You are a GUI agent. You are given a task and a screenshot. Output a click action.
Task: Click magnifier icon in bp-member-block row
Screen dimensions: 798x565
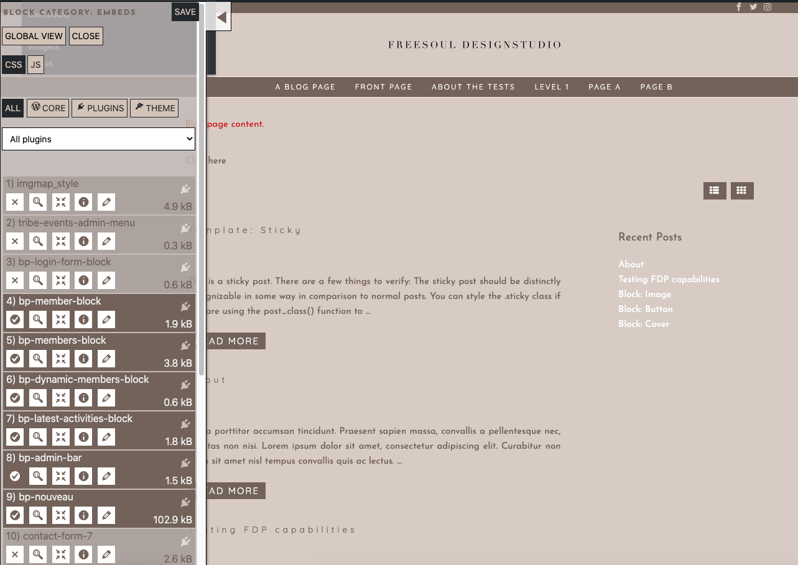38,319
